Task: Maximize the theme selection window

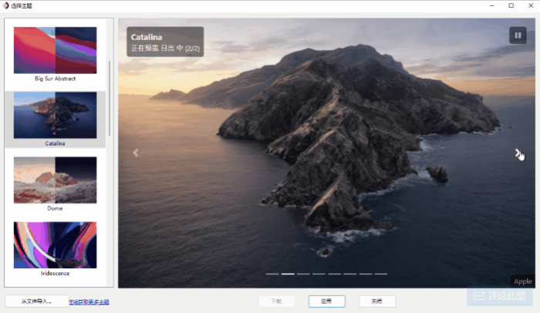Action: (x=511, y=5)
